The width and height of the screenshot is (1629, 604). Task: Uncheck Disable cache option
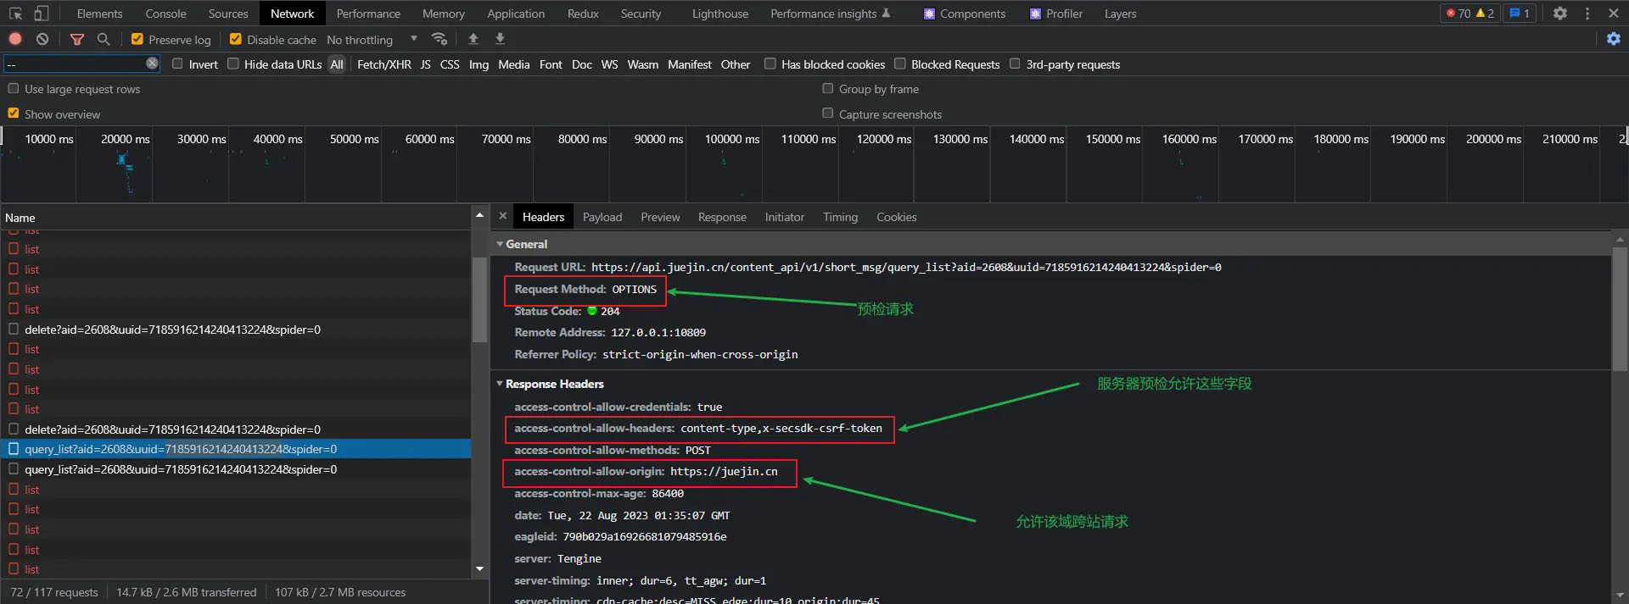coord(236,39)
